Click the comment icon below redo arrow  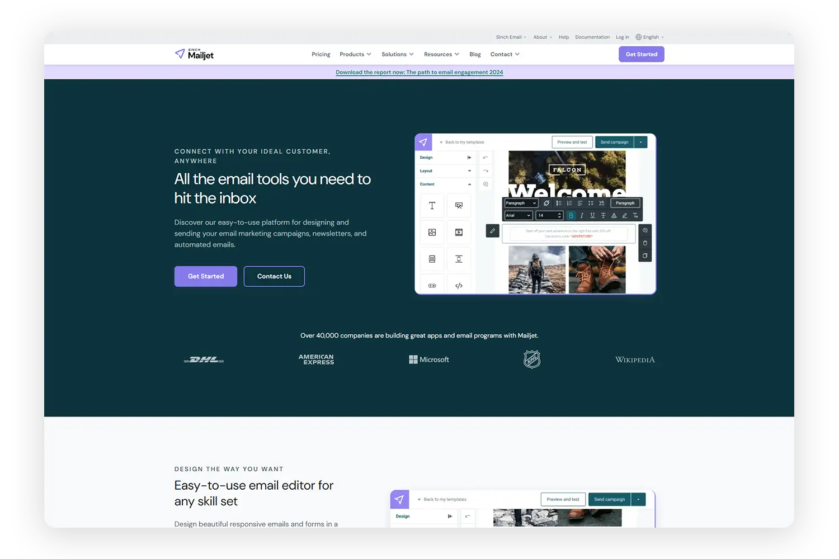coord(486,184)
